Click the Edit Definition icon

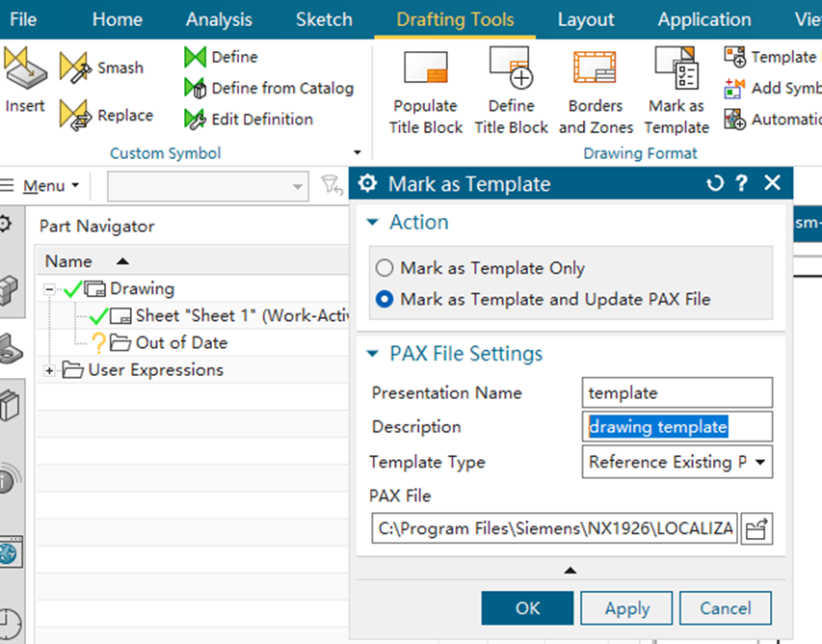point(197,120)
